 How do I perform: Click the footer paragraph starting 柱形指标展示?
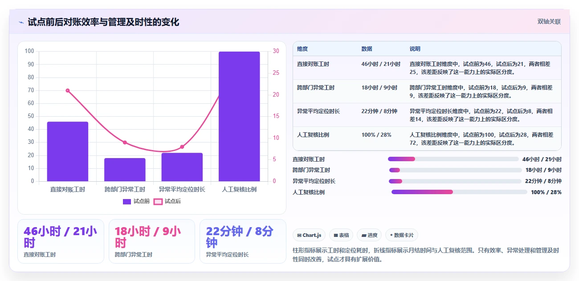click(x=426, y=255)
